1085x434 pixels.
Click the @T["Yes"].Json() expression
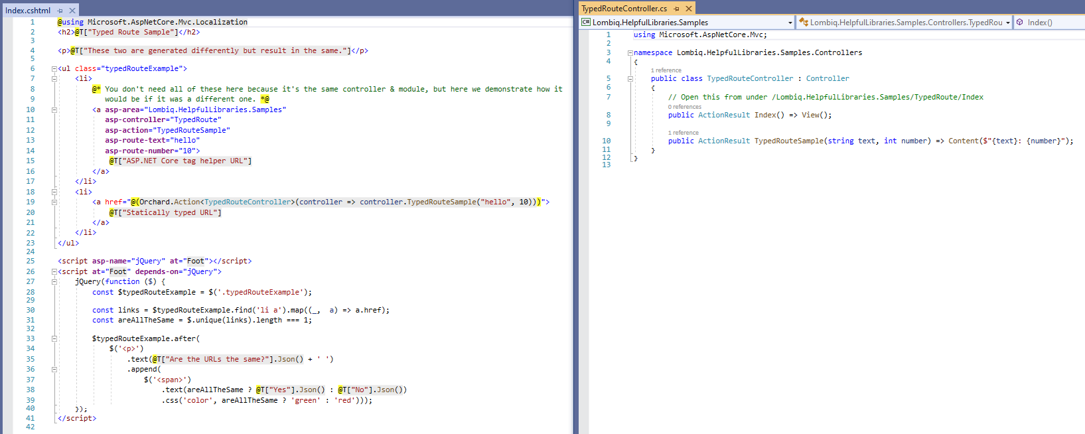tap(291, 390)
